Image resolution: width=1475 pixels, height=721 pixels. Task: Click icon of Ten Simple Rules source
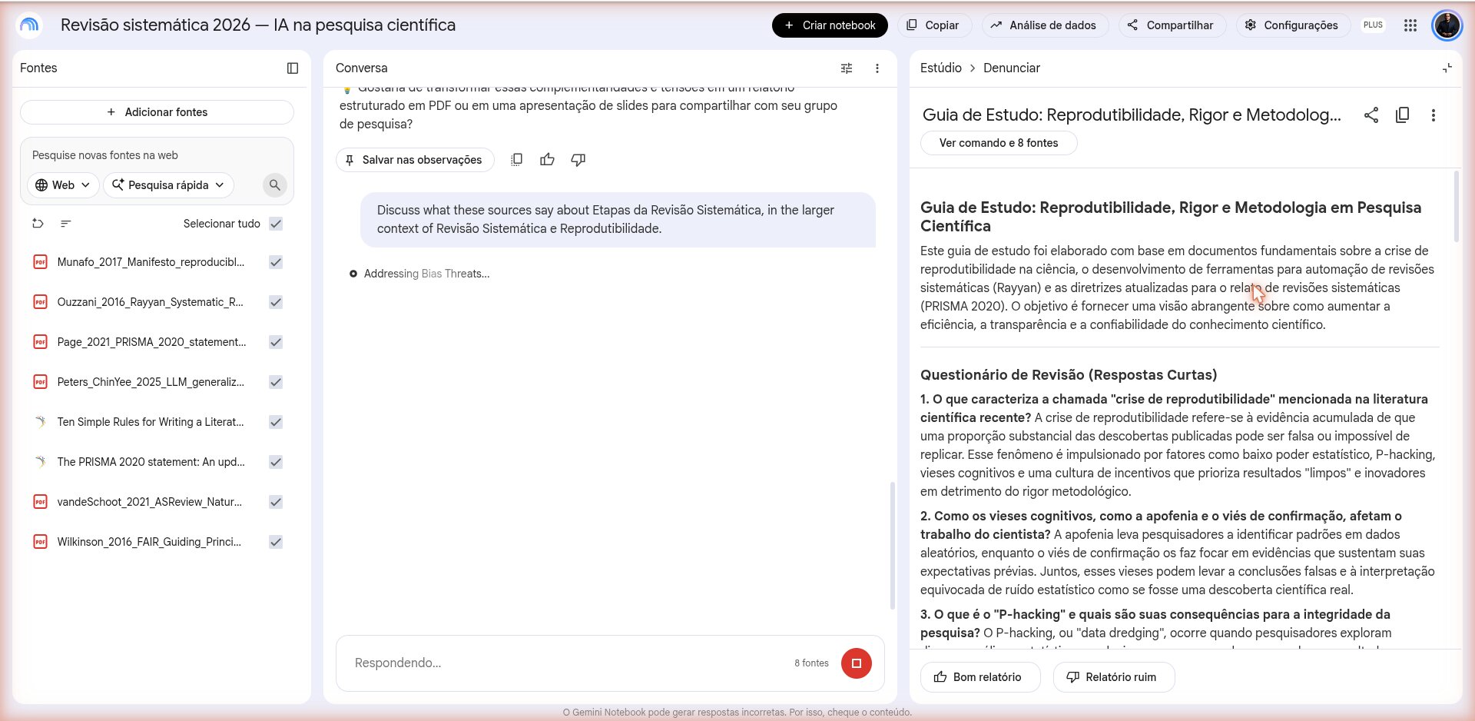click(40, 422)
